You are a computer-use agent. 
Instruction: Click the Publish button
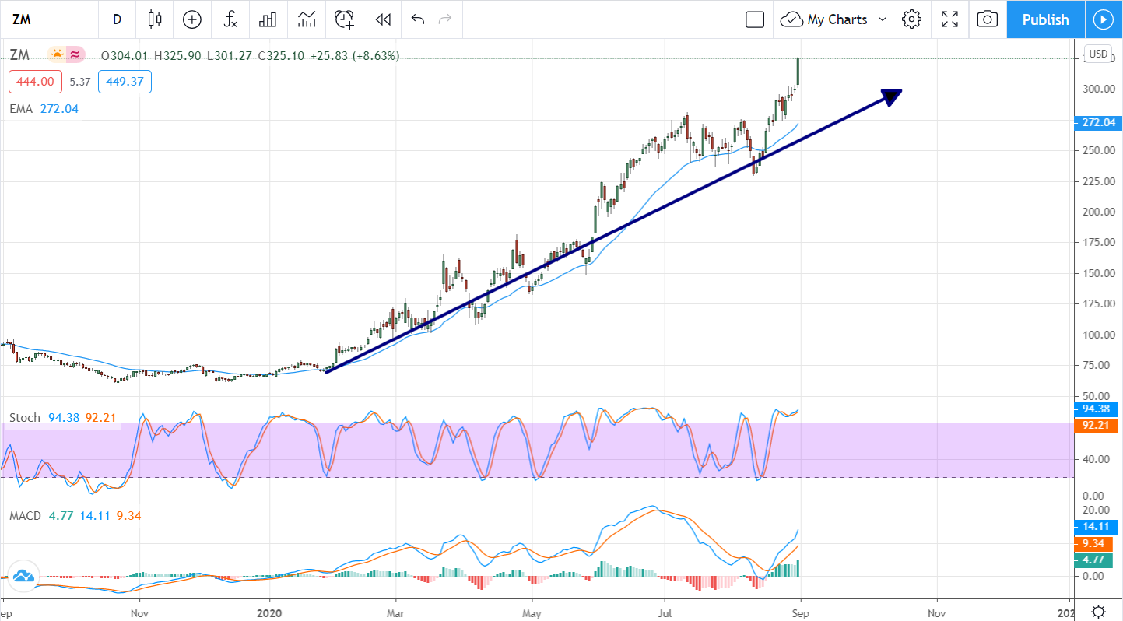1044,19
